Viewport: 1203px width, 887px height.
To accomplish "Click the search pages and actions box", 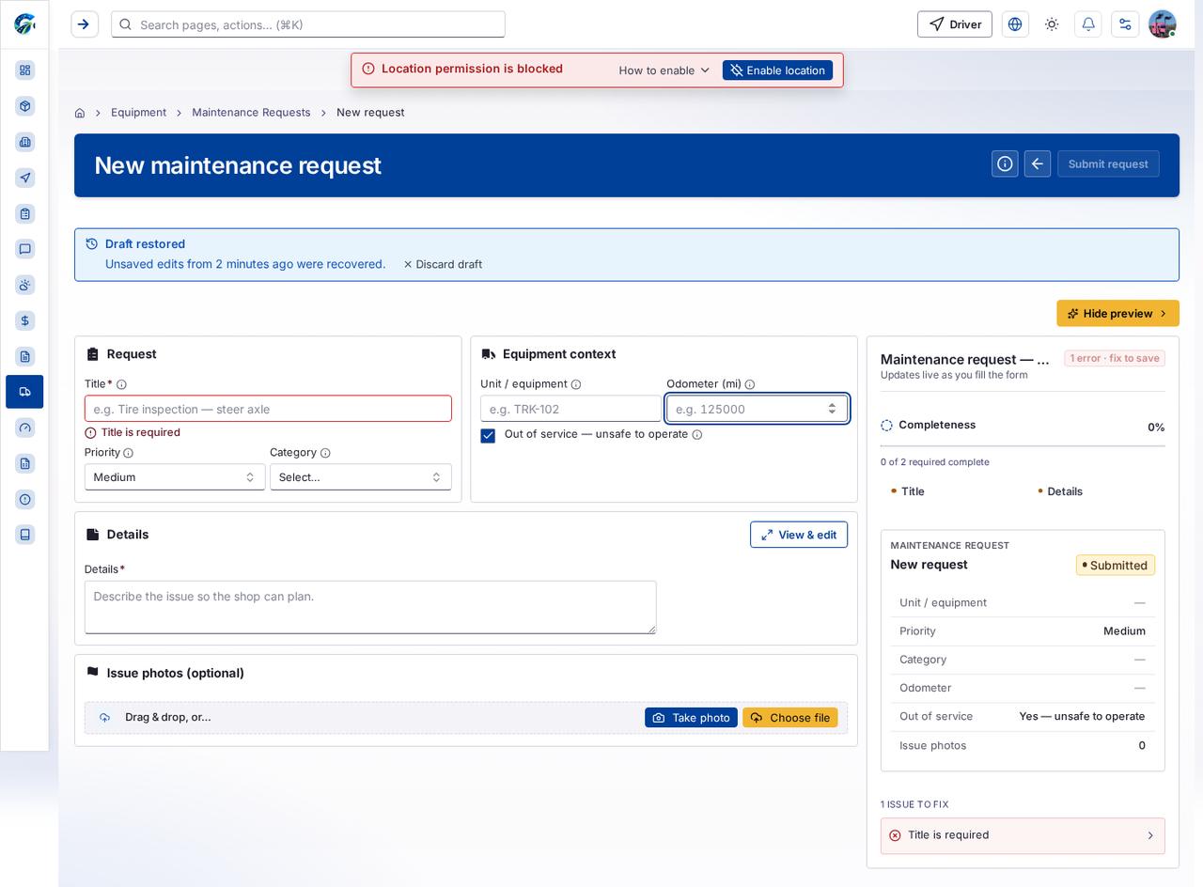I will [308, 24].
